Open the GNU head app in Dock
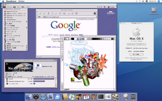Viewport: 162px width, 101px height. click(93, 97)
